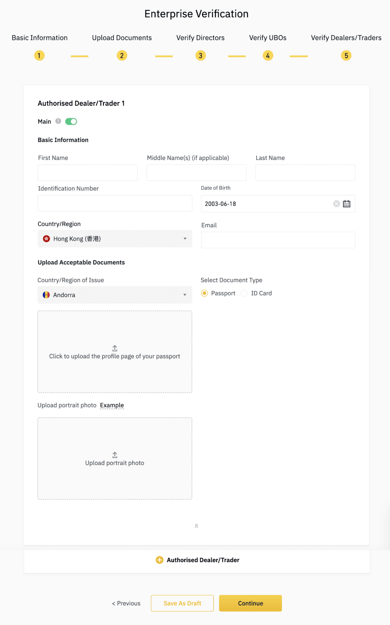Screen dimensions: 390x625
Task: Click the Identification Number field
Action: 115,204
